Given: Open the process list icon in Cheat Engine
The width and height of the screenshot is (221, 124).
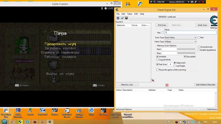Looking at the screenshot, I should tap(118, 18).
